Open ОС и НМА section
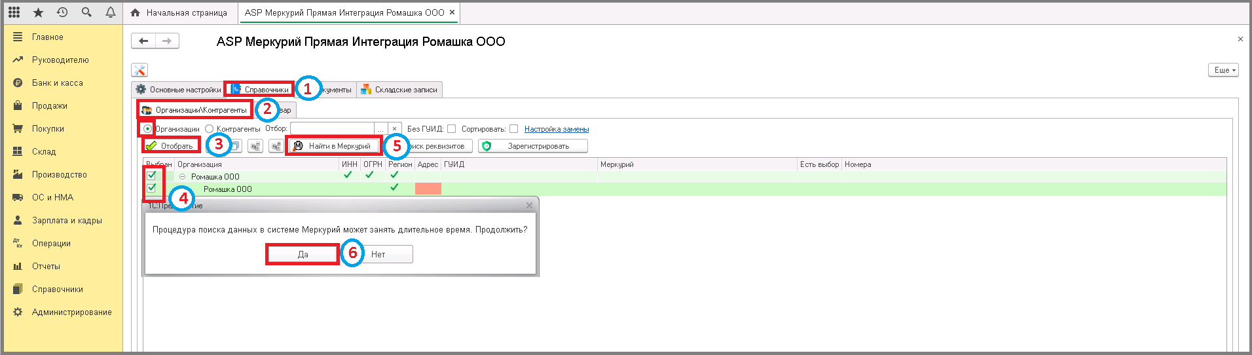 click(x=52, y=198)
